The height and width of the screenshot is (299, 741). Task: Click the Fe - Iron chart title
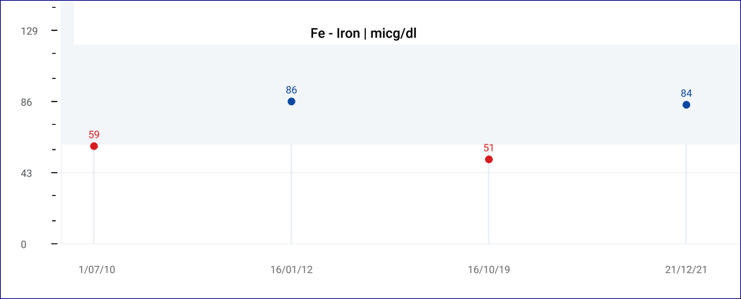coord(363,34)
